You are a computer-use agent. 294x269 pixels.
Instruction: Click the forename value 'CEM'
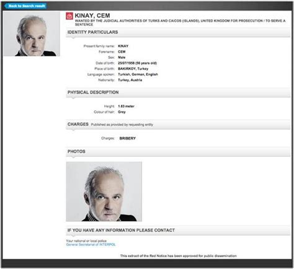click(122, 51)
